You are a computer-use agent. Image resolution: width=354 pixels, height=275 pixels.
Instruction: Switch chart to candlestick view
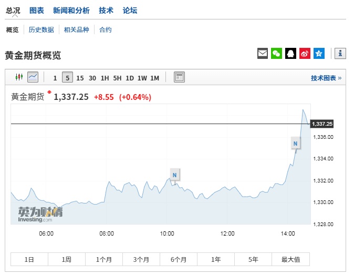(19, 77)
